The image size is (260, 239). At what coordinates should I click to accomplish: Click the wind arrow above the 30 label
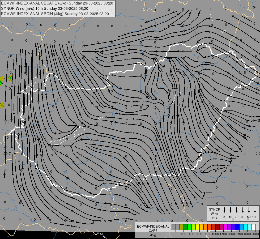242,210
